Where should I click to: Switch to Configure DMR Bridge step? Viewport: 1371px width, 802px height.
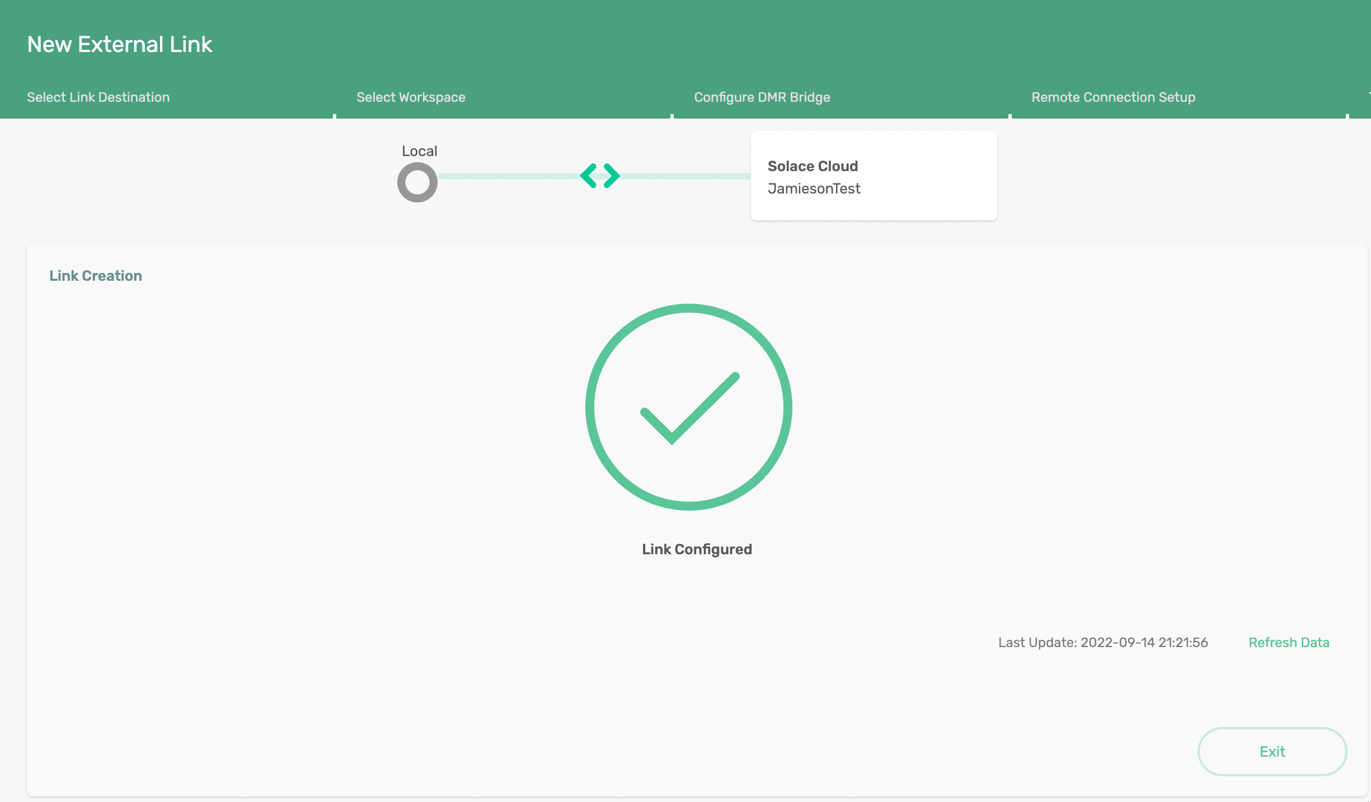tap(762, 97)
